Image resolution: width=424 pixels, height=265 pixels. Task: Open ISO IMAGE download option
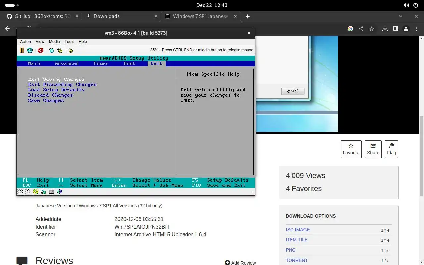click(298, 230)
